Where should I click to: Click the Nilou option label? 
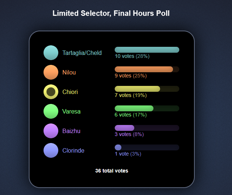point(69,72)
